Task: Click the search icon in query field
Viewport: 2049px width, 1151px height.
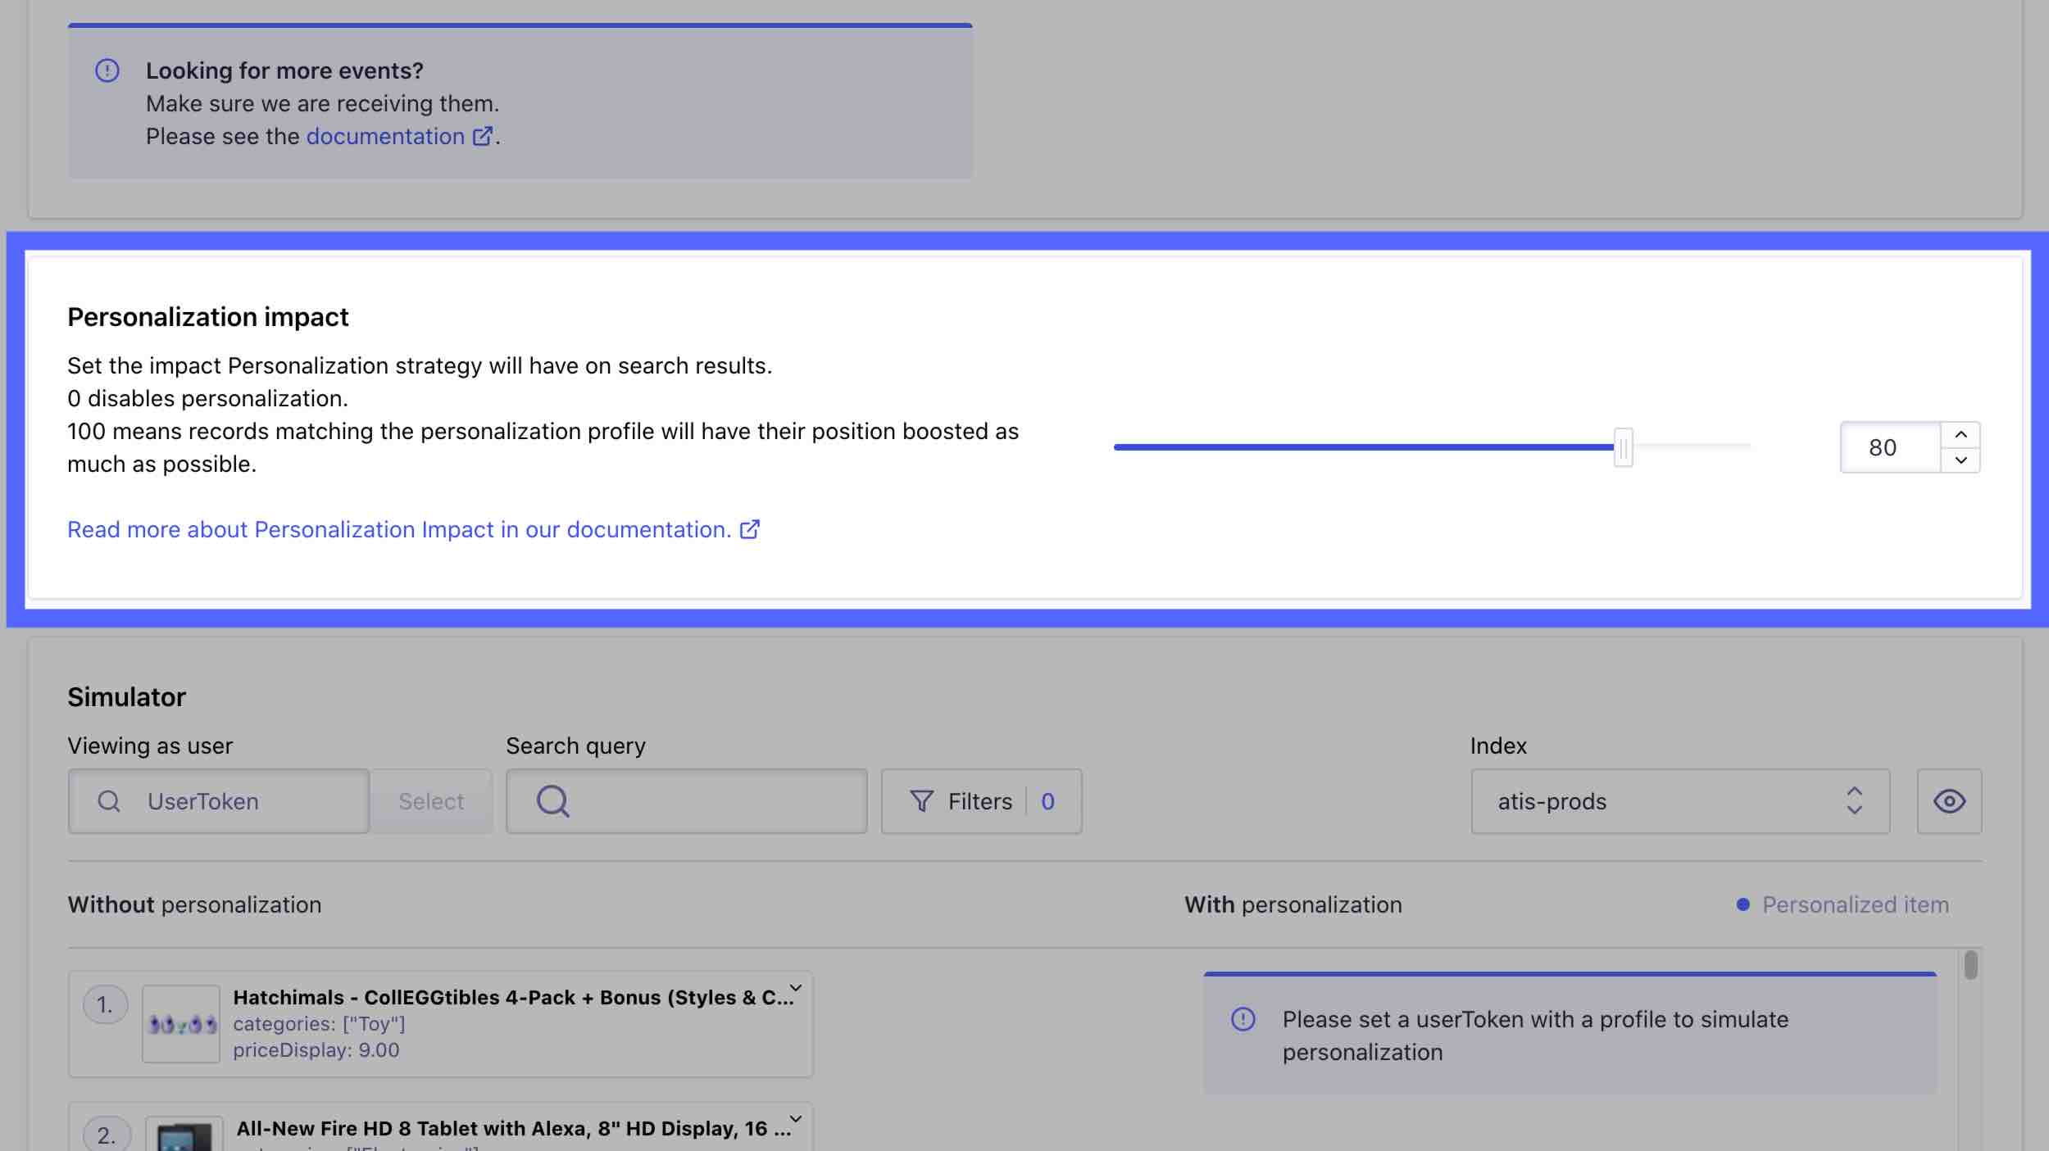Action: tap(552, 800)
